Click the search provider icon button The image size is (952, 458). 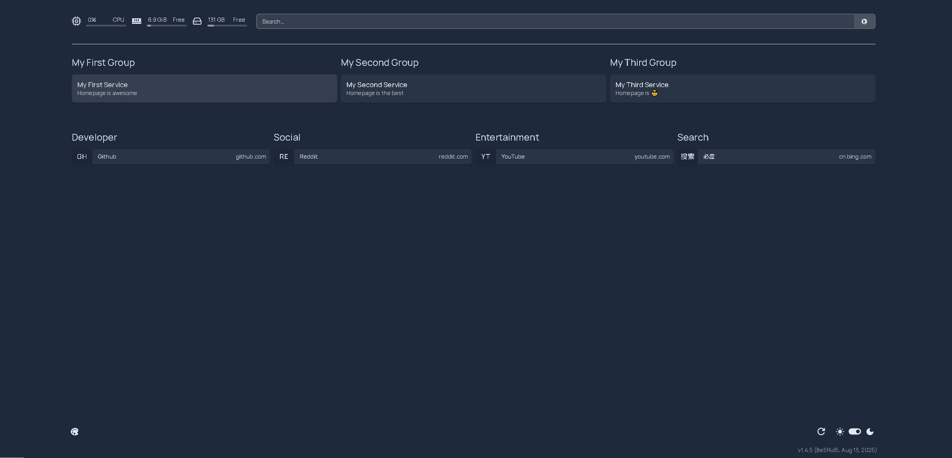[x=864, y=21]
